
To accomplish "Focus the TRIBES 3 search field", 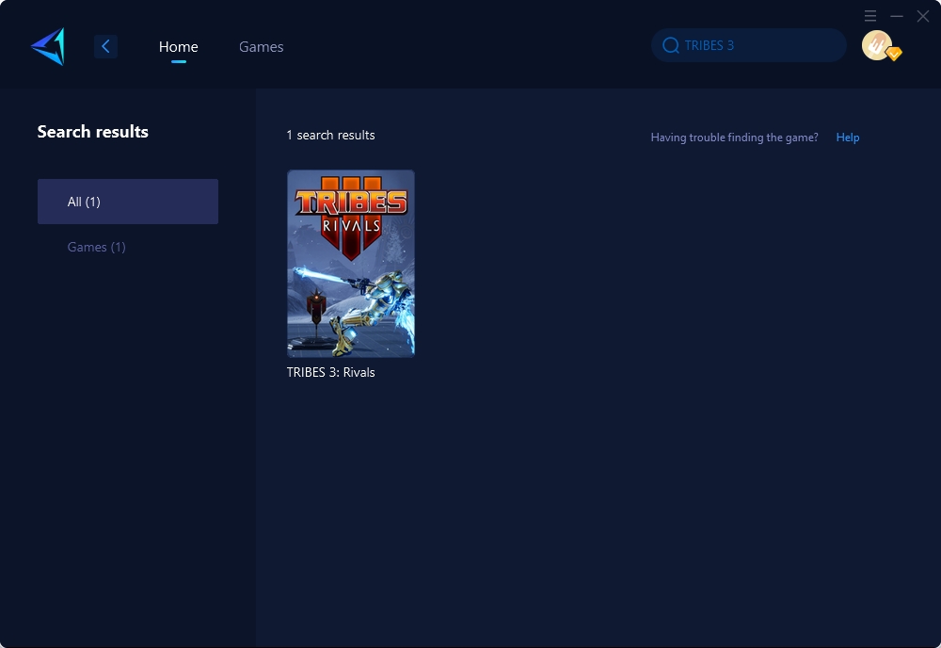I will 748,45.
